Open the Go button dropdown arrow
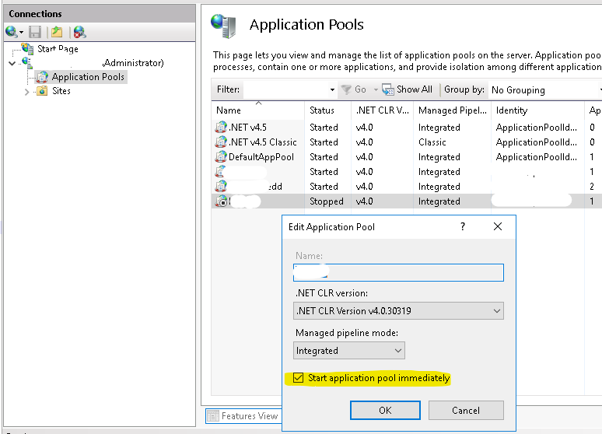The image size is (602, 434). click(x=376, y=90)
